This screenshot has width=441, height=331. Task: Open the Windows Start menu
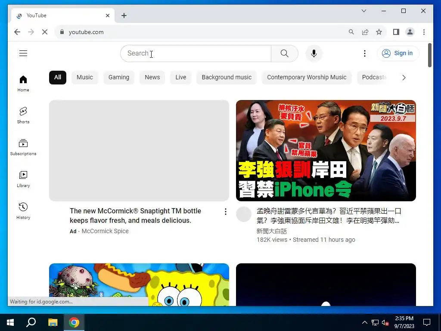tap(10, 322)
